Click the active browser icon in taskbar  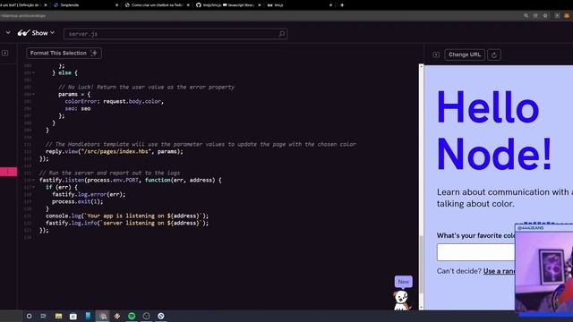tap(102, 316)
